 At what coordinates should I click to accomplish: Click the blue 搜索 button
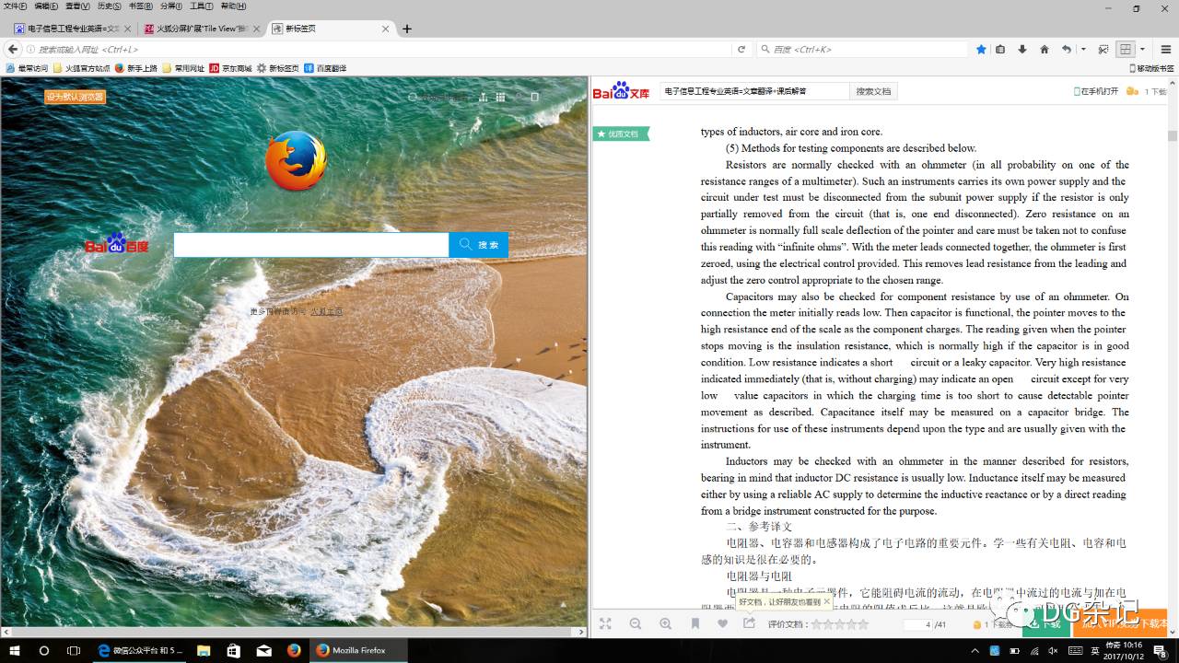pyautogui.click(x=479, y=245)
